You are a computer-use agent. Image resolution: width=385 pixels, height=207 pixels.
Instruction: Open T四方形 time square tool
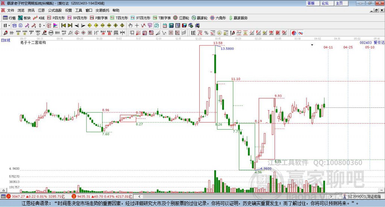(119, 18)
